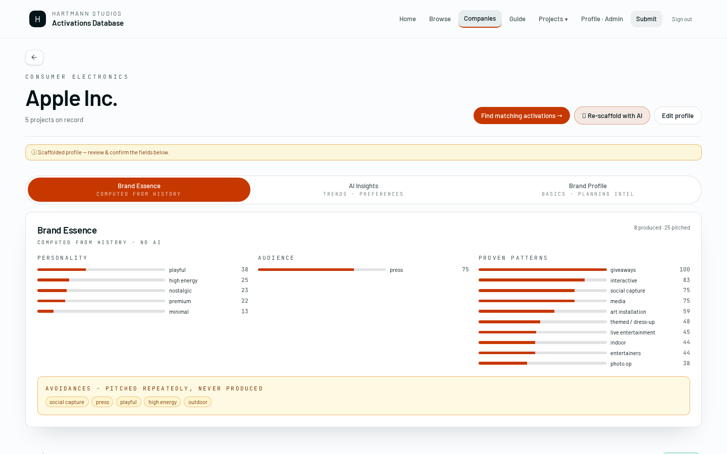Viewport: 727px width, 454px height.
Task: Click the 'themed / dress-up' label
Action: [x=633, y=322]
